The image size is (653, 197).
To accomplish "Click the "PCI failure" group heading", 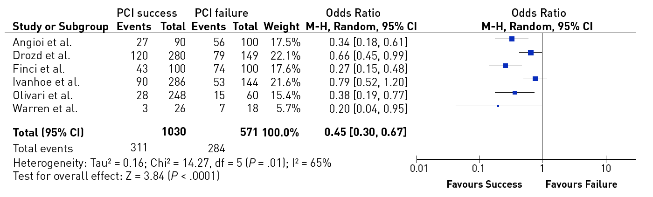I will click(222, 13).
